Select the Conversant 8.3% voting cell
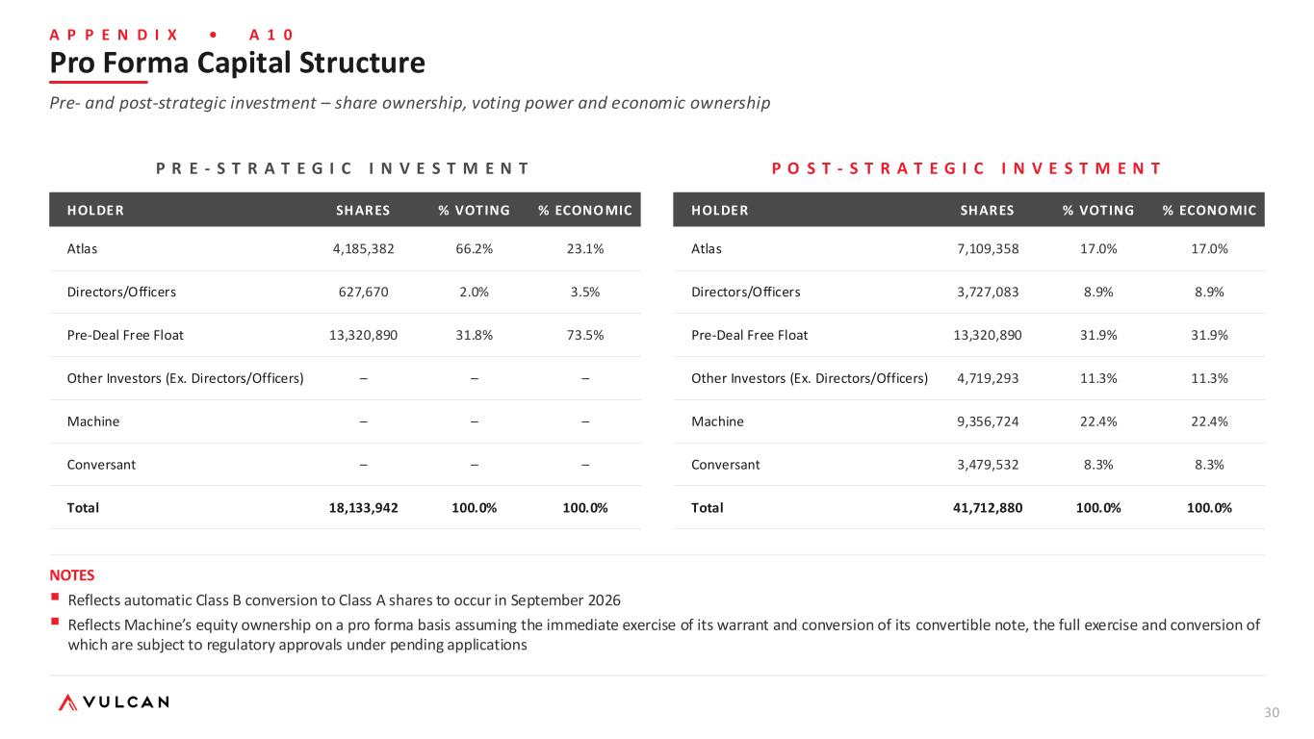Screen dimensions: 1314x739 point(1098,464)
